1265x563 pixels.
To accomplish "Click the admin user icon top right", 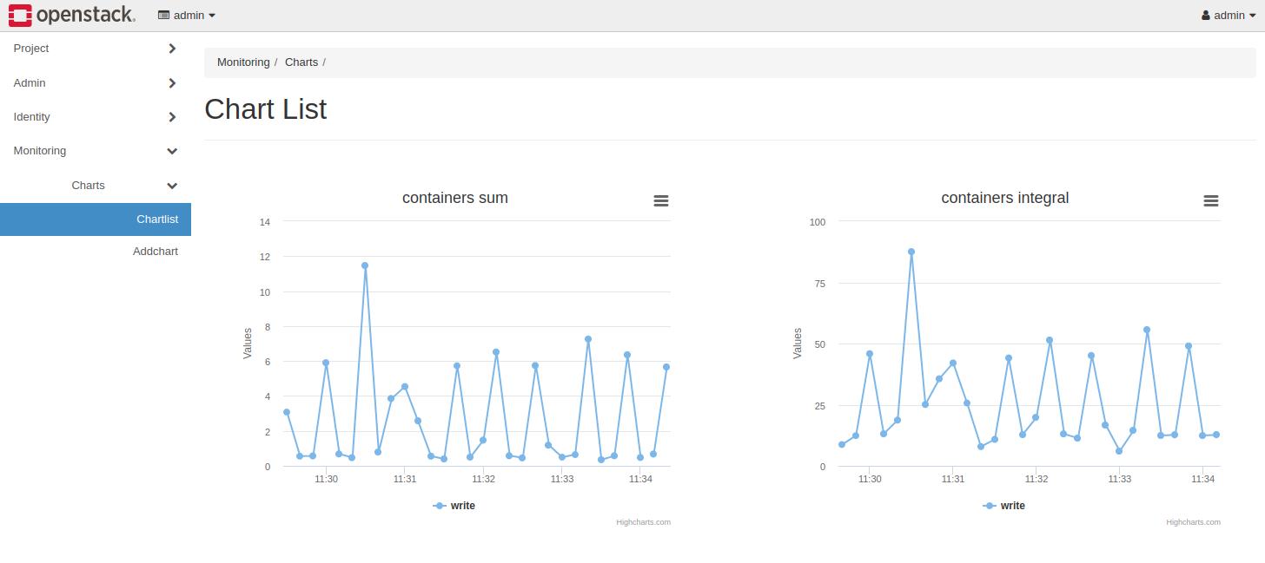I will [1206, 16].
